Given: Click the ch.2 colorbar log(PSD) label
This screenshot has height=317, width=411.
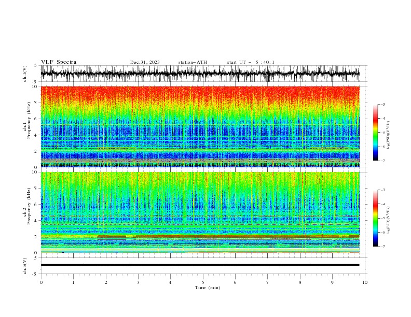Looking at the screenshot, I should tap(388, 221).
